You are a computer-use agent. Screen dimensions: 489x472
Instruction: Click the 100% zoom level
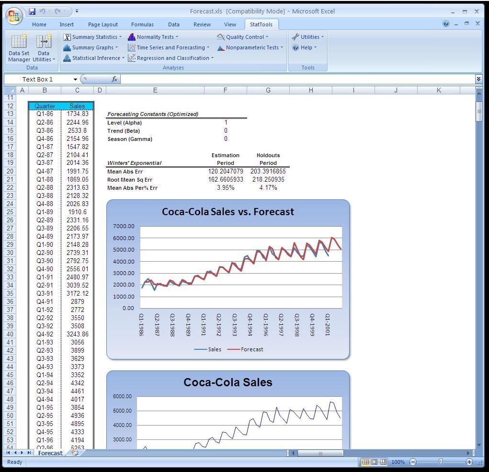398,462
